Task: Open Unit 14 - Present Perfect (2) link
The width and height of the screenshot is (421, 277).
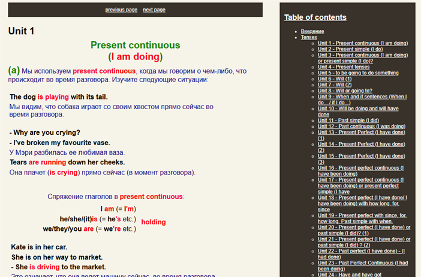Action: 362,147
